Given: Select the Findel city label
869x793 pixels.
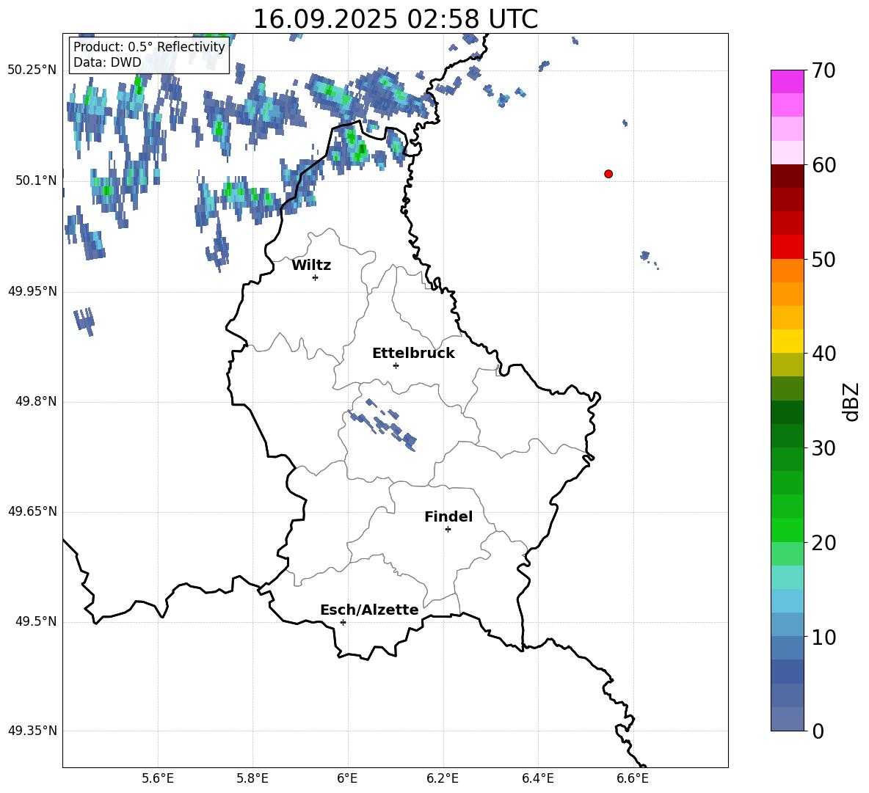Looking at the screenshot, I should point(448,517).
